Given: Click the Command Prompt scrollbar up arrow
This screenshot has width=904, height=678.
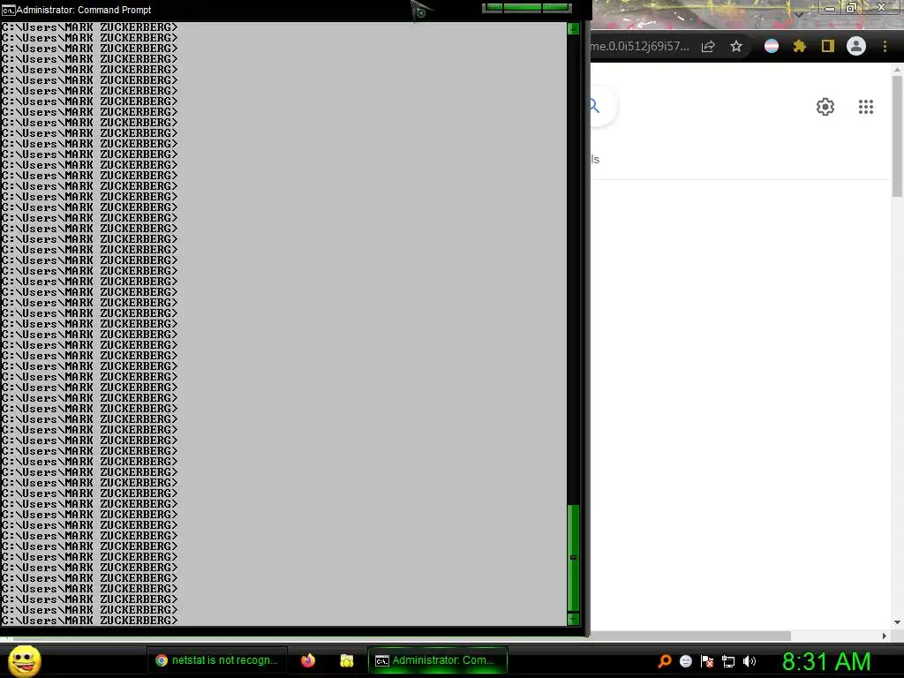Looking at the screenshot, I should tap(573, 28).
